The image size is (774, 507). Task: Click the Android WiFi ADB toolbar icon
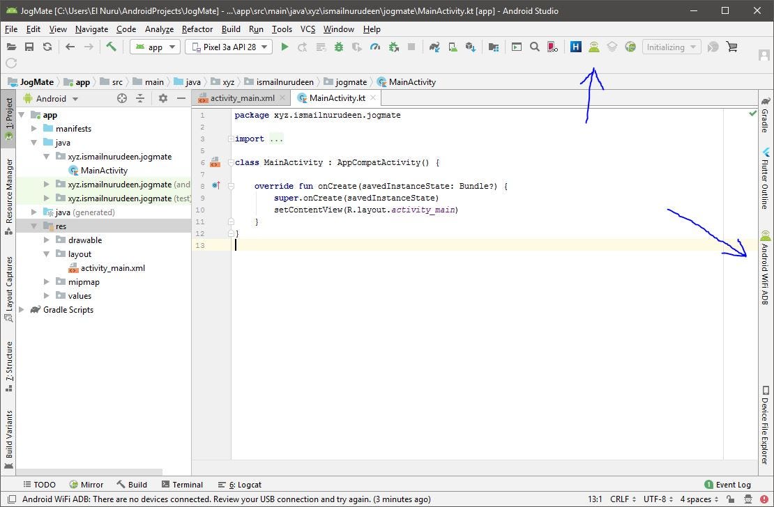pos(594,47)
